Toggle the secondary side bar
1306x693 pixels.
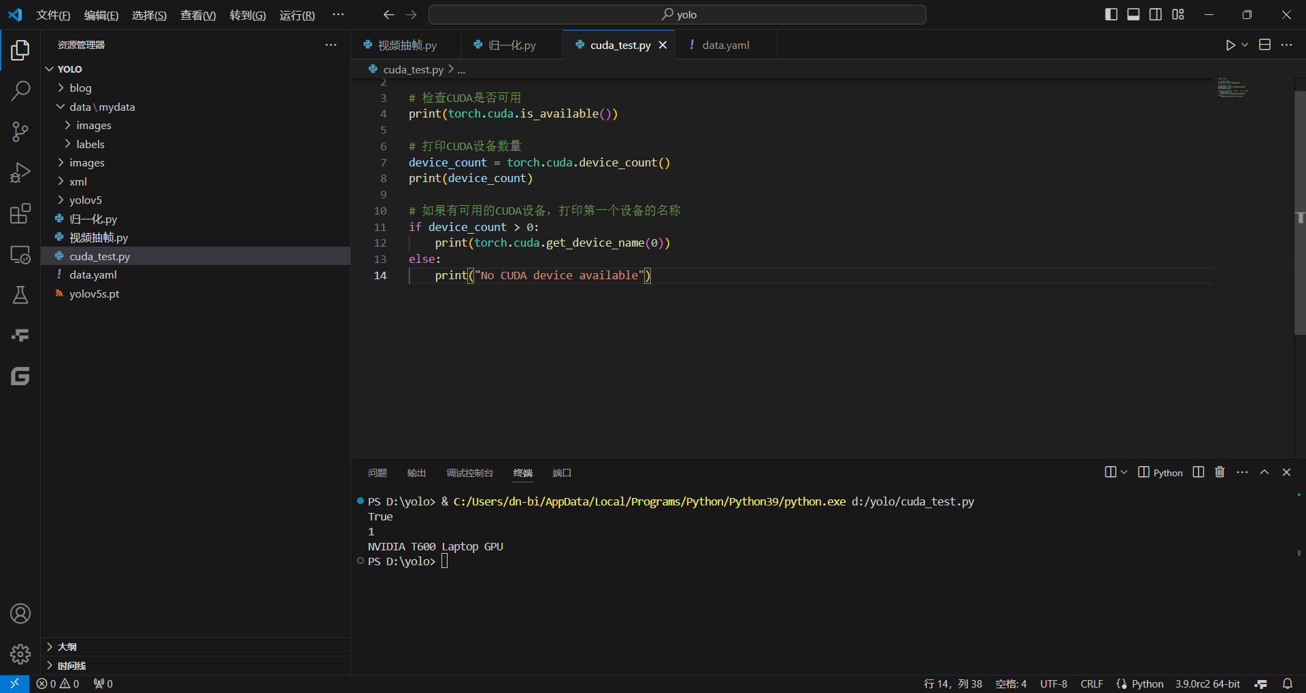click(1156, 14)
